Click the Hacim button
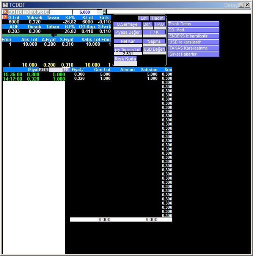 tap(157, 18)
